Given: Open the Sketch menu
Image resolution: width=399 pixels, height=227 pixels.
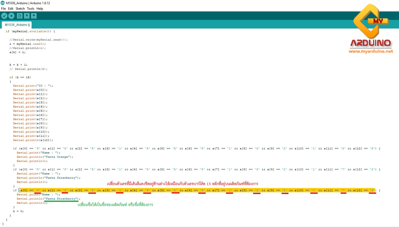Looking at the screenshot, I should tap(20, 9).
